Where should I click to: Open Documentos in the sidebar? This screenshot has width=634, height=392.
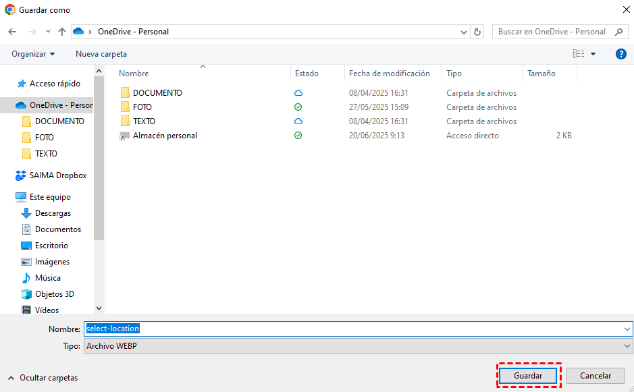coord(58,229)
